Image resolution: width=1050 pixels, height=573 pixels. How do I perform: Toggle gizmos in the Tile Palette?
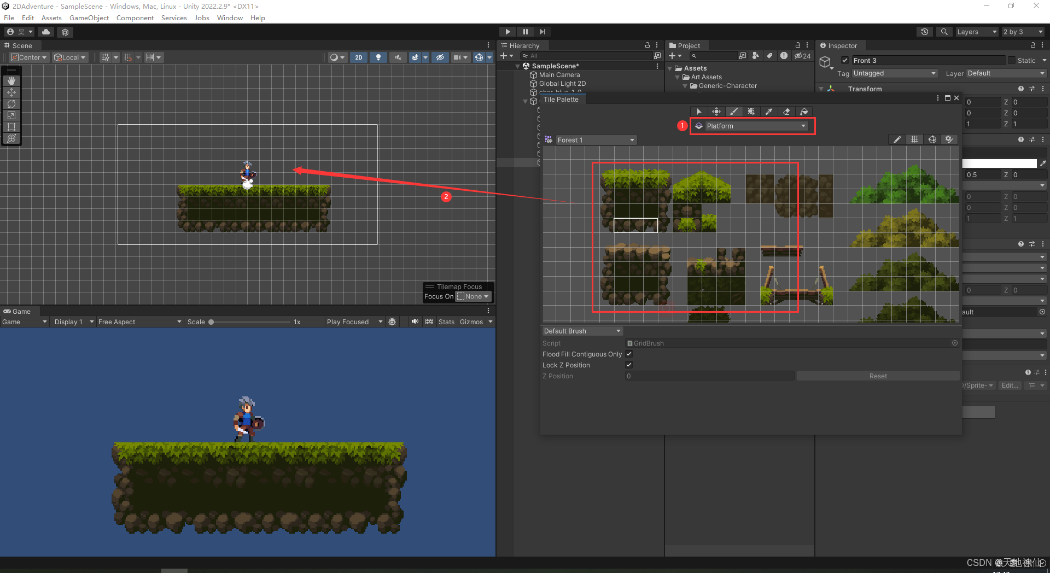point(932,140)
